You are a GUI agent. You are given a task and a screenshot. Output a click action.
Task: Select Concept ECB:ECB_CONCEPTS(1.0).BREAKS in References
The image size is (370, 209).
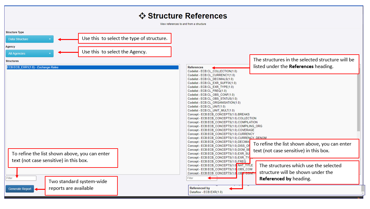coord(218,114)
